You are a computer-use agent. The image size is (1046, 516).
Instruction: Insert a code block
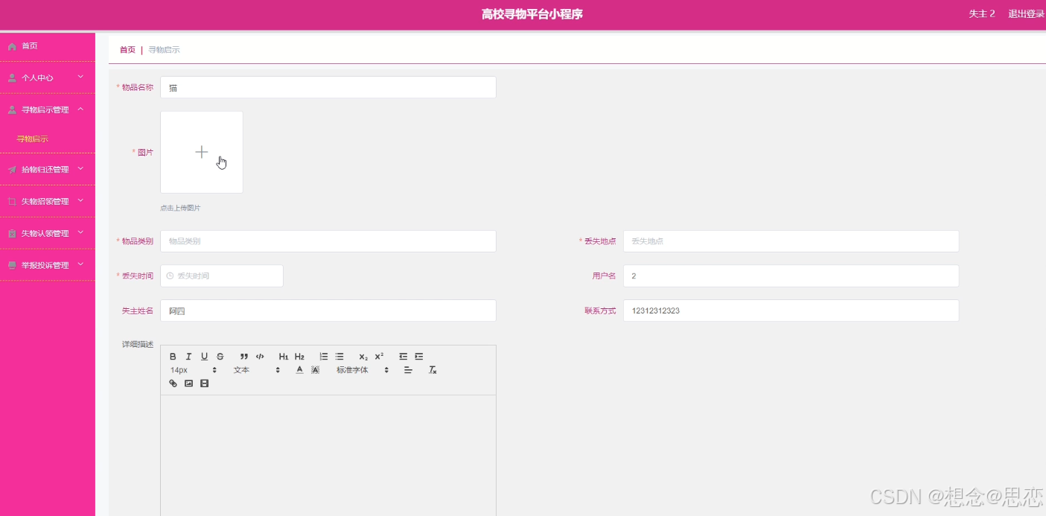pyautogui.click(x=260, y=357)
